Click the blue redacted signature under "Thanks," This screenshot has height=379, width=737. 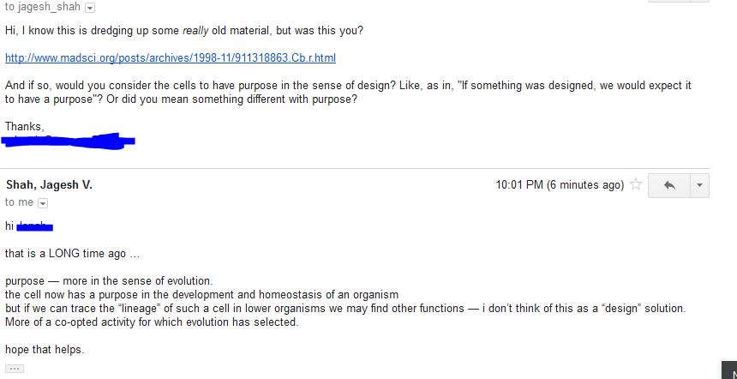point(69,140)
